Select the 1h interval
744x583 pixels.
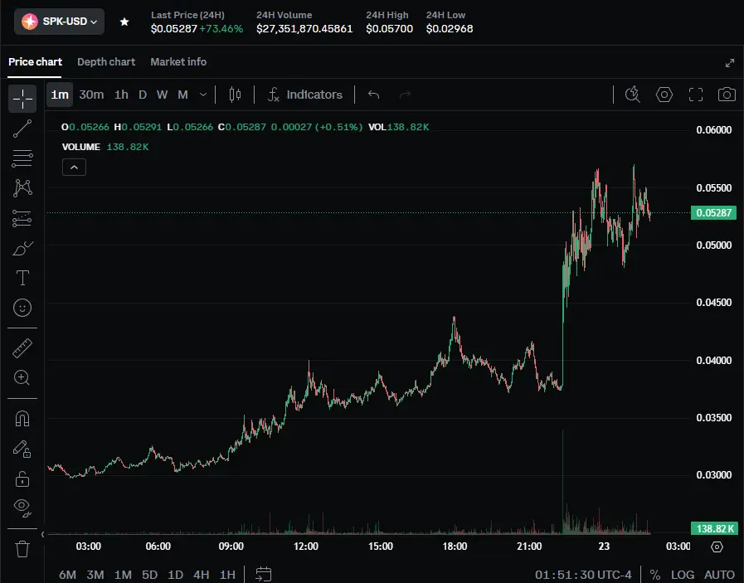click(x=121, y=95)
